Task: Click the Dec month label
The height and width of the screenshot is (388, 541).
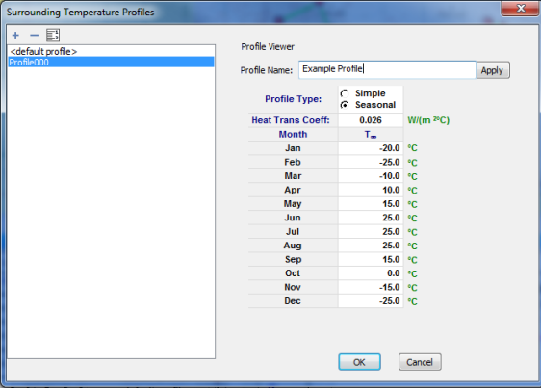Action: pos(293,301)
